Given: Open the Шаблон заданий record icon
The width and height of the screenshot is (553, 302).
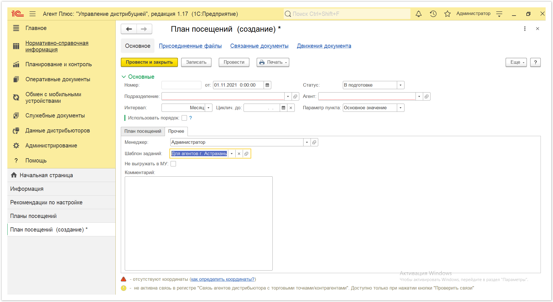Looking at the screenshot, I should [246, 153].
